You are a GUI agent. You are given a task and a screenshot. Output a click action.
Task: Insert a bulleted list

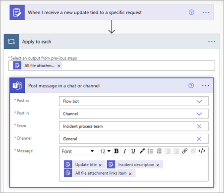point(151,151)
